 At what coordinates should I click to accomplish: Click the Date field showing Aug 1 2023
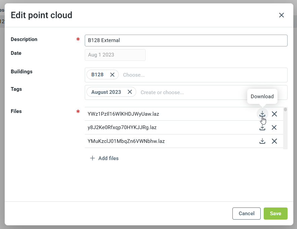(115, 55)
